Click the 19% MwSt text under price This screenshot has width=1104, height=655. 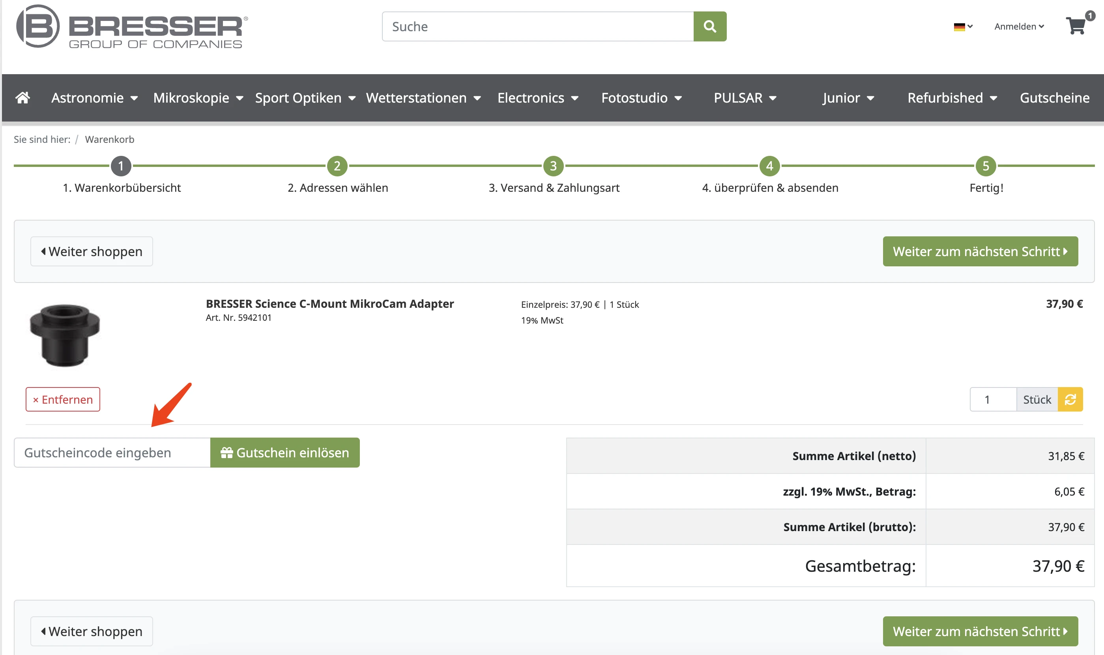[x=542, y=320]
